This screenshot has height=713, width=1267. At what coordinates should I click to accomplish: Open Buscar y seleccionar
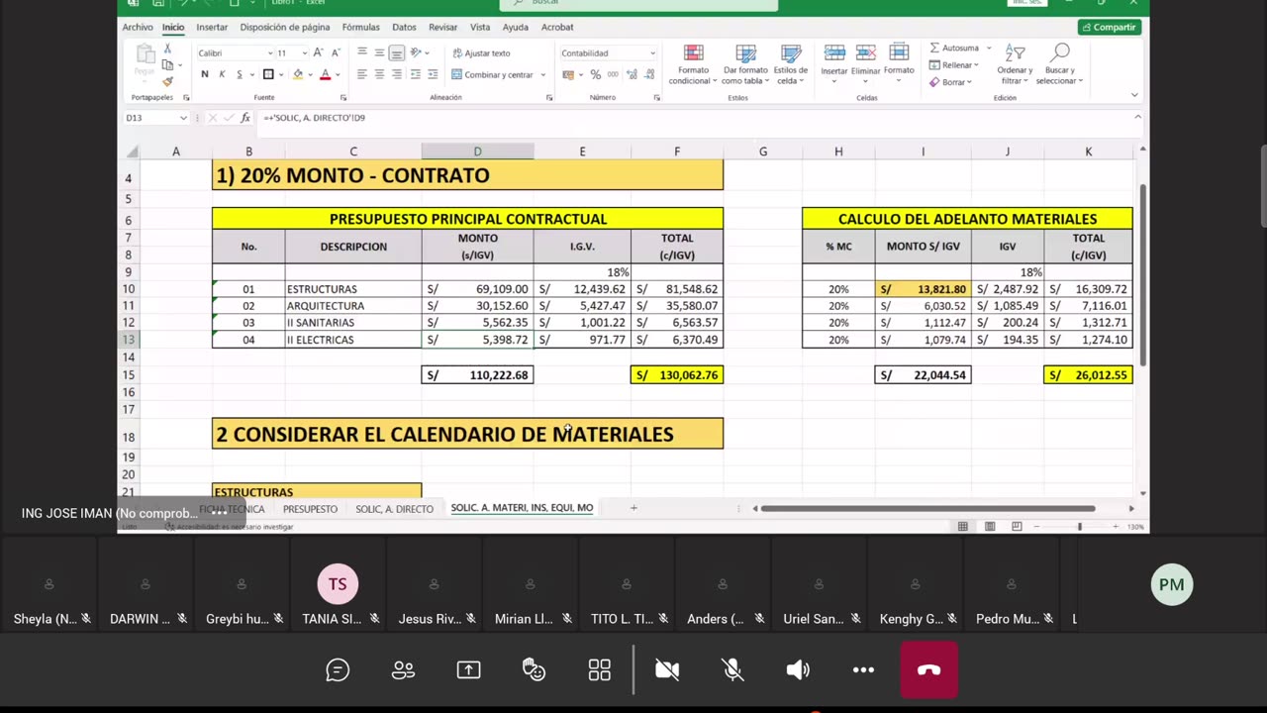(x=1059, y=64)
